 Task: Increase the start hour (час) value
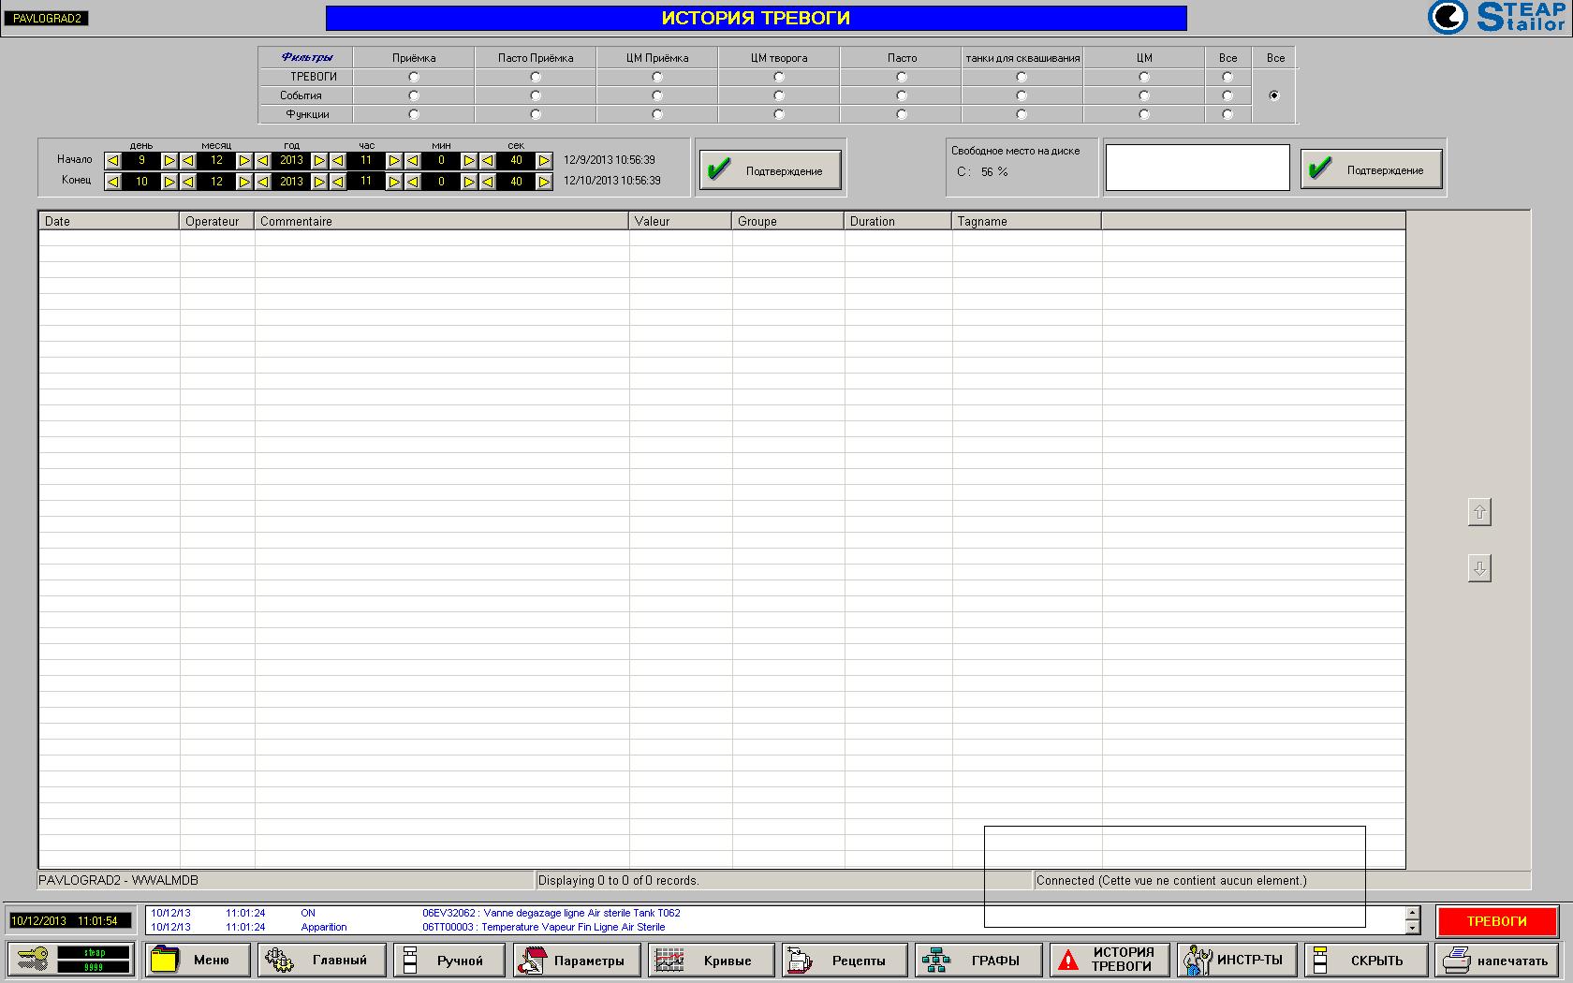(x=394, y=161)
